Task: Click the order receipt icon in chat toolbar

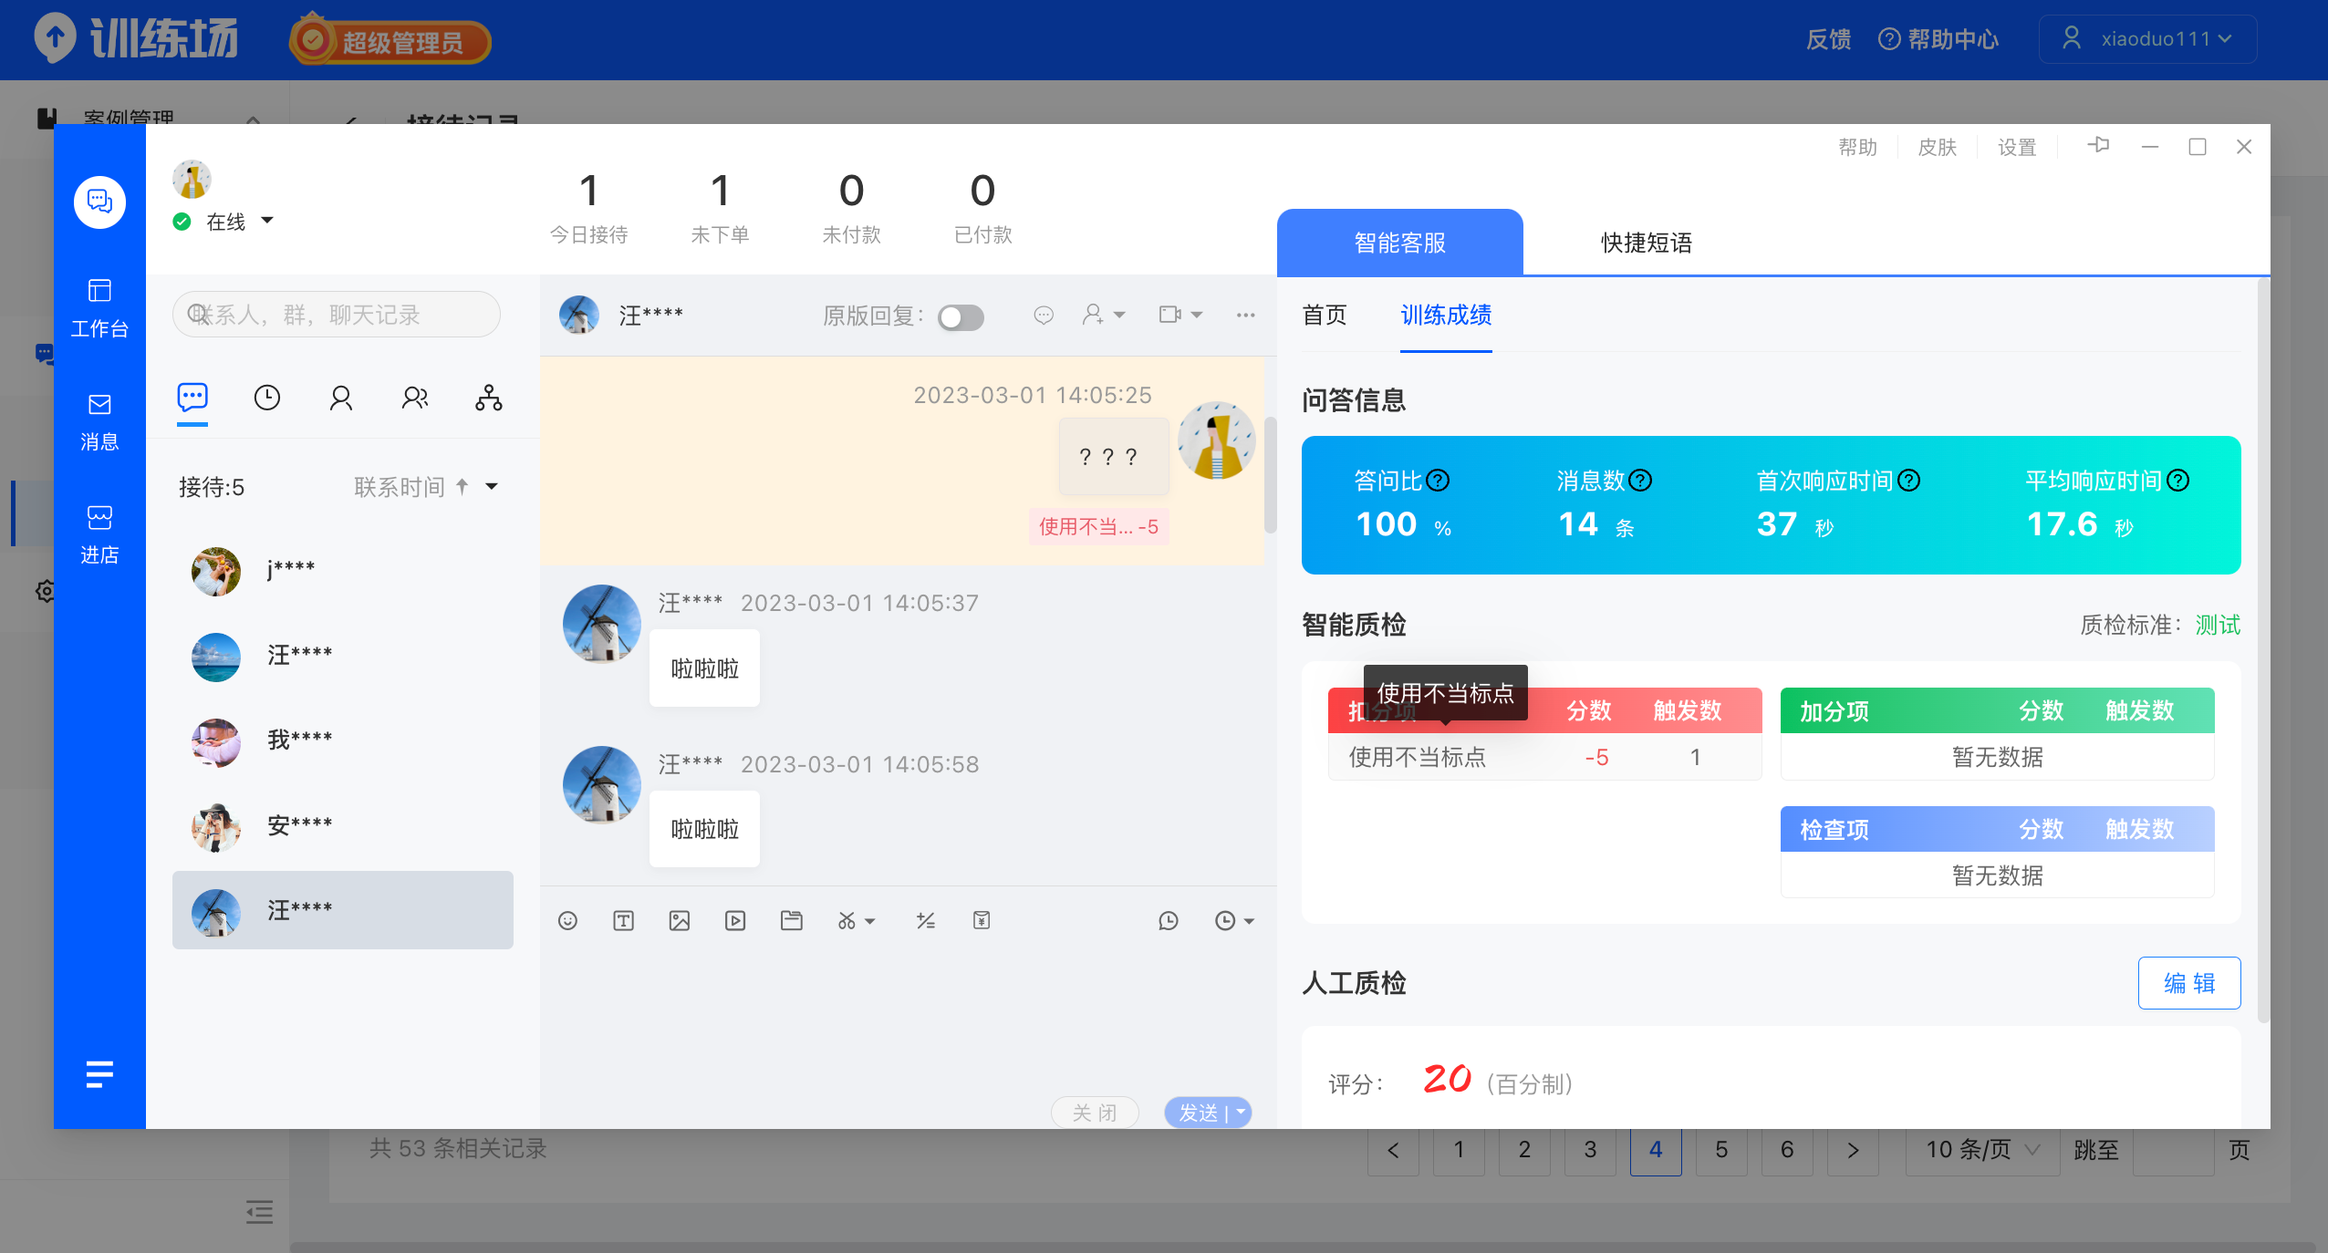Action: pos(982,920)
